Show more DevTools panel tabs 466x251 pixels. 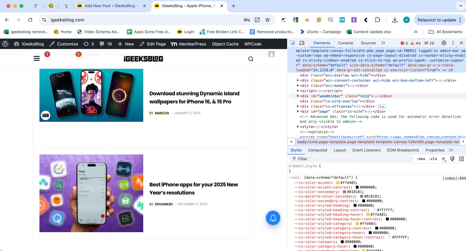[x=383, y=43]
